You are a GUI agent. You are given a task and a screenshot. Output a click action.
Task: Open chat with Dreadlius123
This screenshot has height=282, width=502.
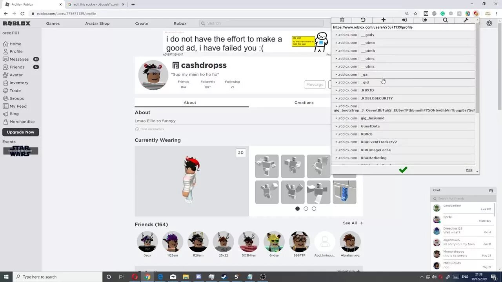click(463, 230)
